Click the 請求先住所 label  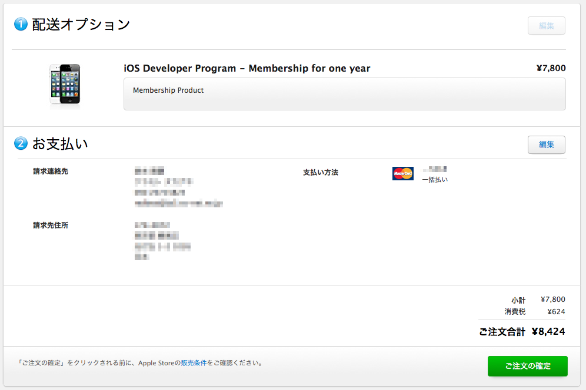click(51, 225)
